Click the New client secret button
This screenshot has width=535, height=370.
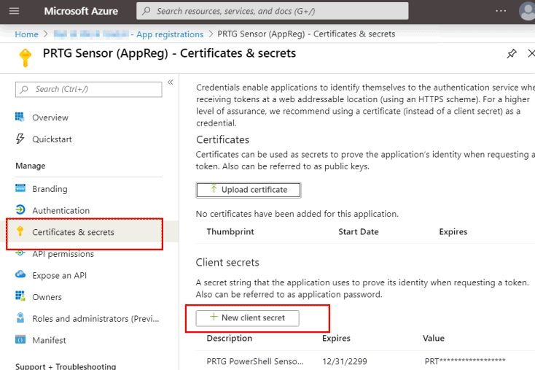point(247,318)
